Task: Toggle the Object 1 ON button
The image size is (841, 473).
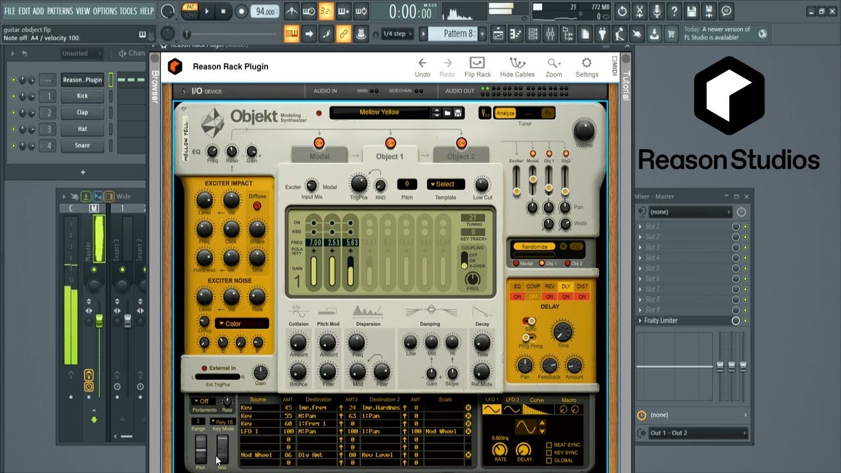Action: tap(390, 143)
